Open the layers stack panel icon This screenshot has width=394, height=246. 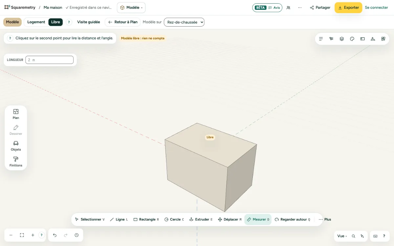click(342, 39)
